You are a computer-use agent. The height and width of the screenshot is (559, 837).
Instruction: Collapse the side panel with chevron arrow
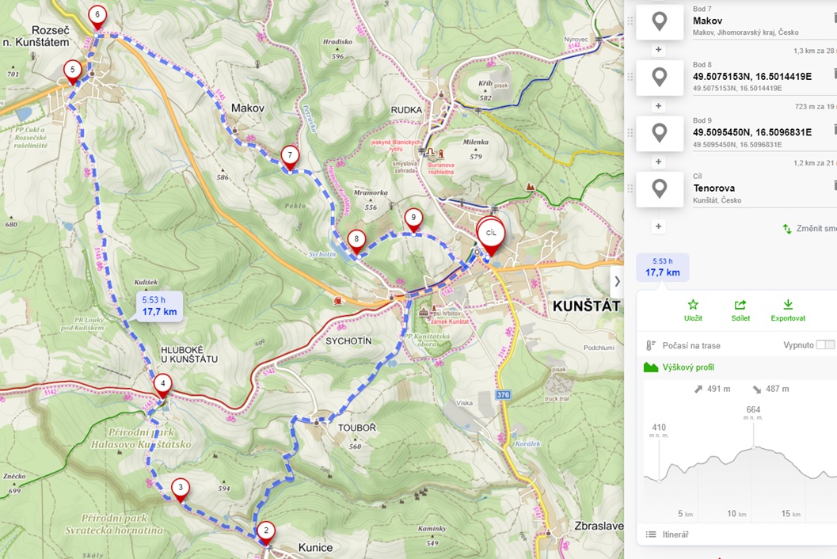(617, 281)
